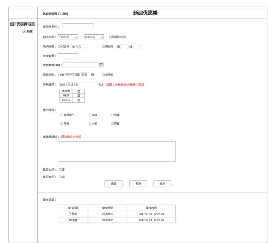Enable the 是否上架 checkbox
268x243 pixels.
(x=60, y=170)
